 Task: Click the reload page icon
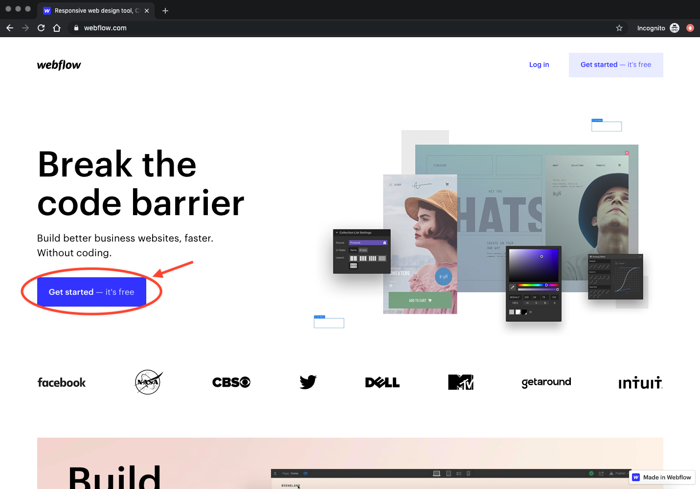tap(41, 28)
